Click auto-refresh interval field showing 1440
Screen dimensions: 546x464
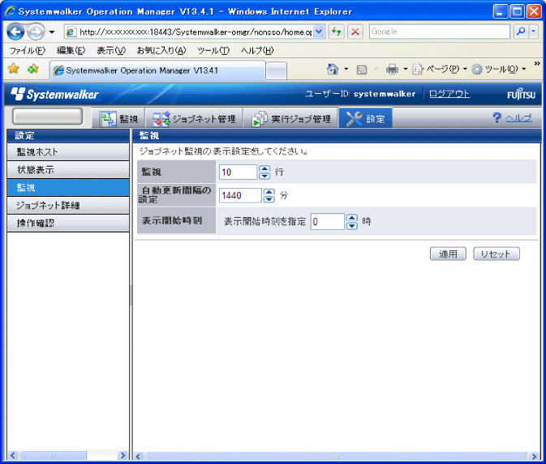[240, 195]
